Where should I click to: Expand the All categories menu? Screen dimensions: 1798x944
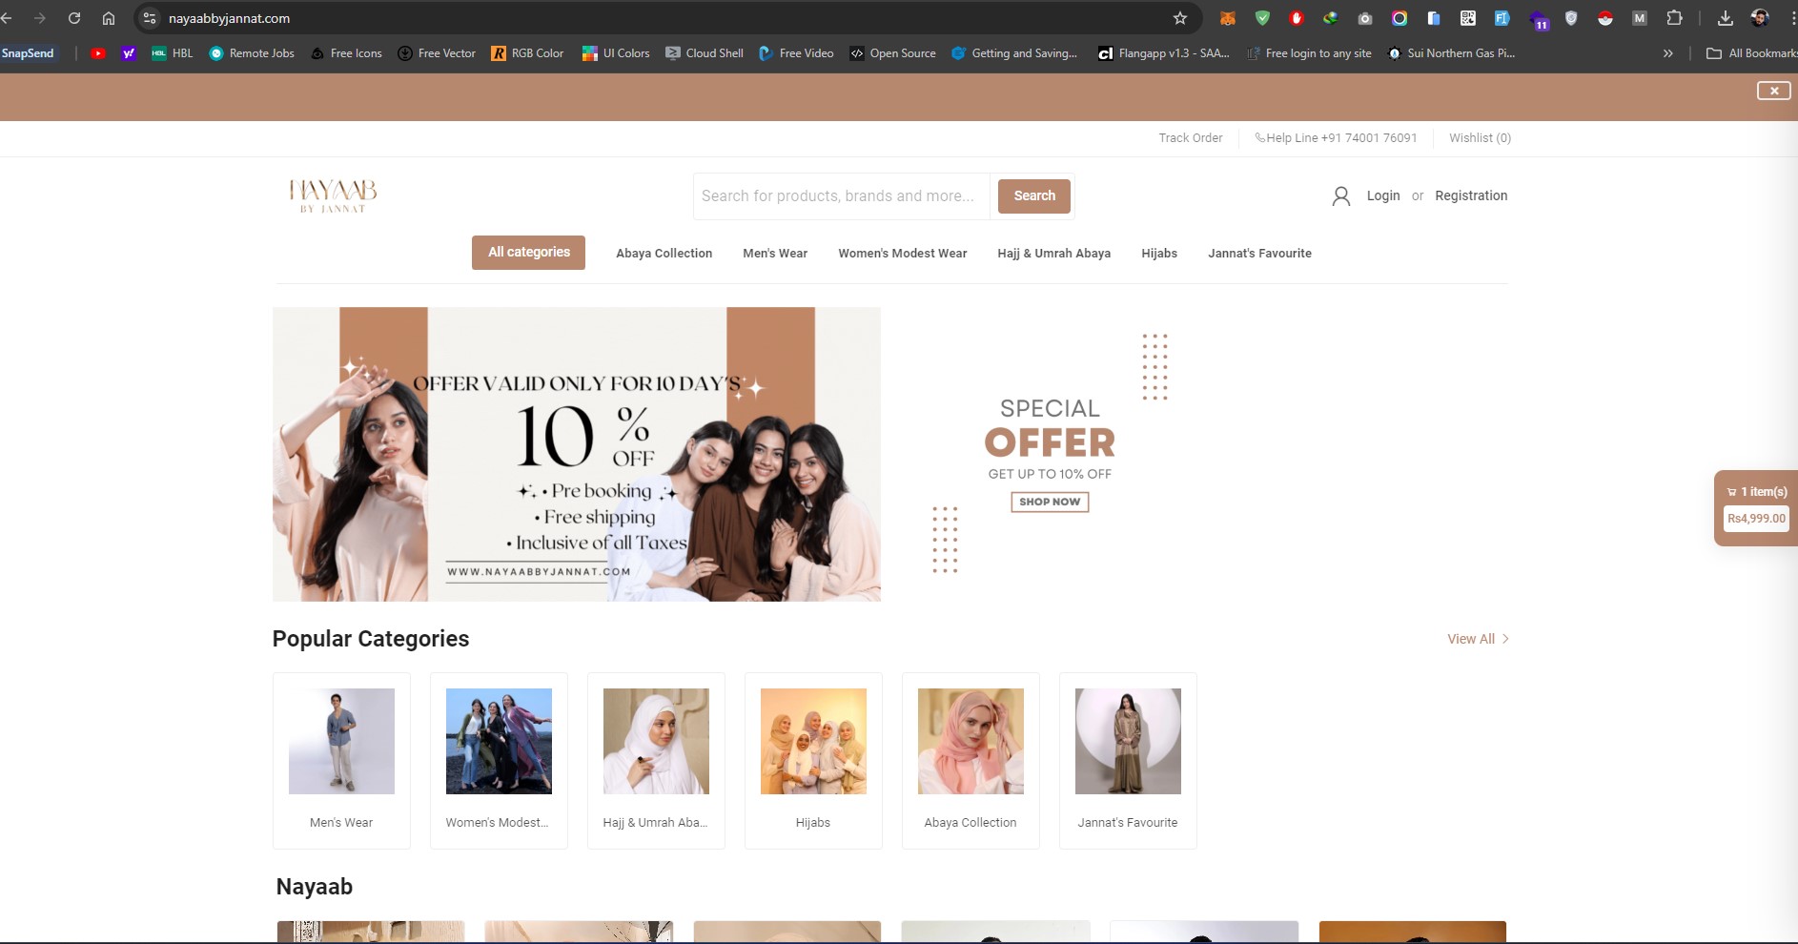[528, 253]
